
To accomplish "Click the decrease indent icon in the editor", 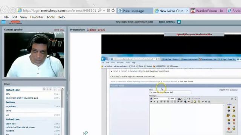I will (178, 102).
